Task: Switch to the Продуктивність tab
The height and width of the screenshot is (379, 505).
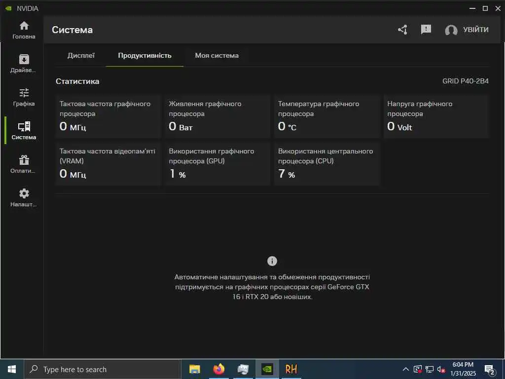Action: (x=144, y=55)
